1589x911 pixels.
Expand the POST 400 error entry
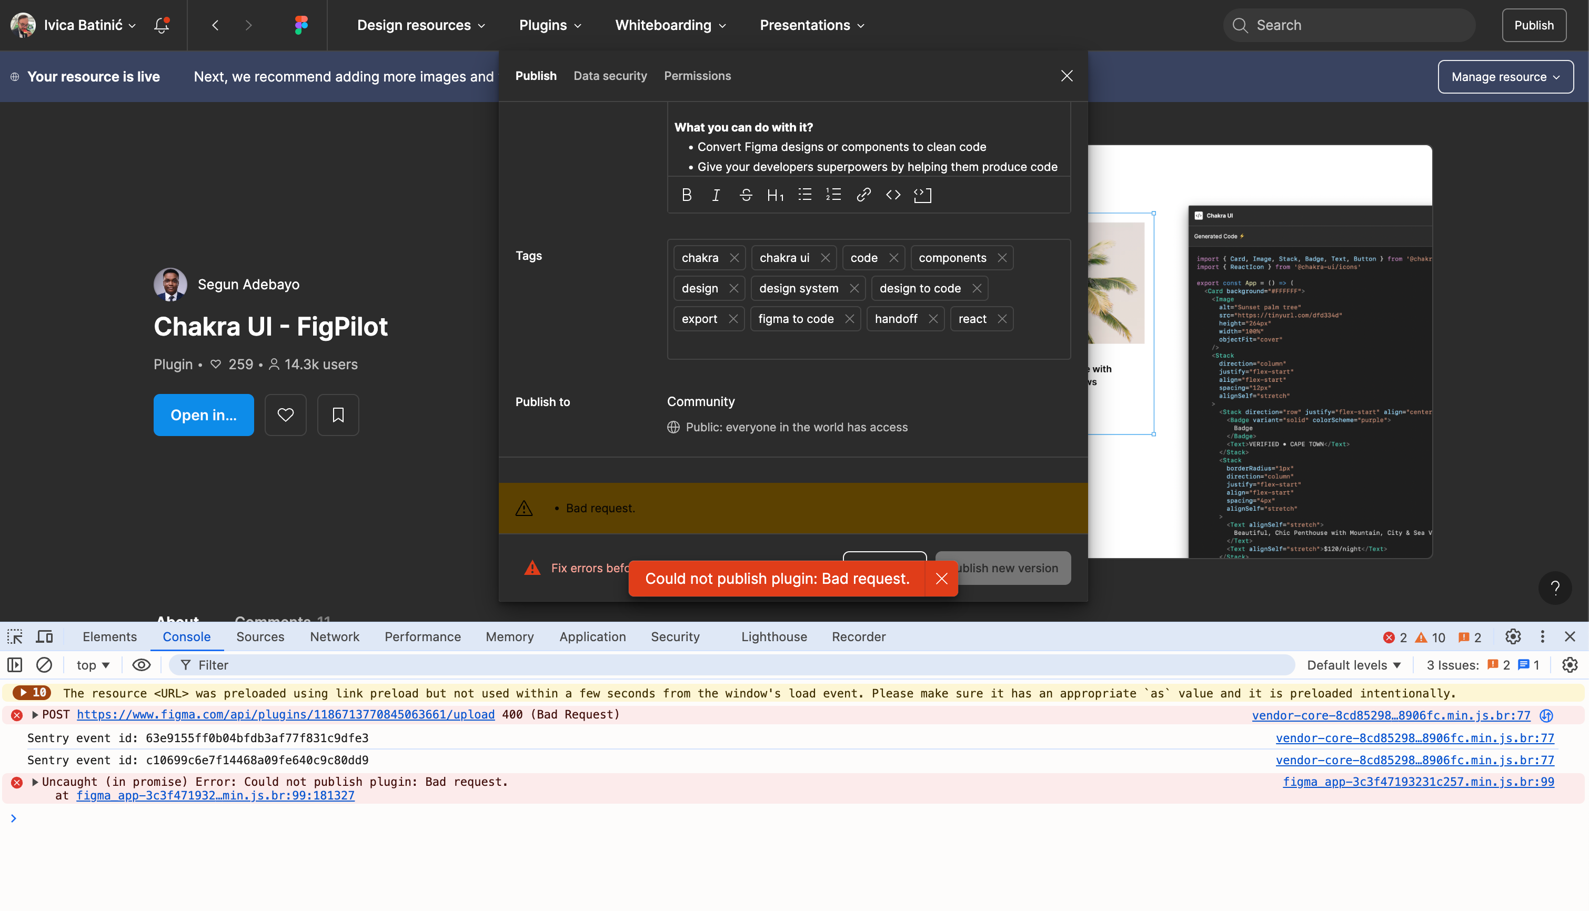pyautogui.click(x=35, y=714)
